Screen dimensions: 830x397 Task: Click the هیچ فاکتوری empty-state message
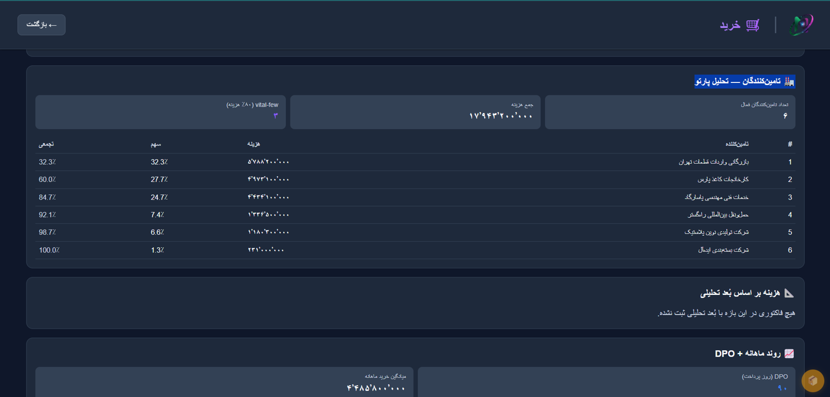(x=726, y=313)
